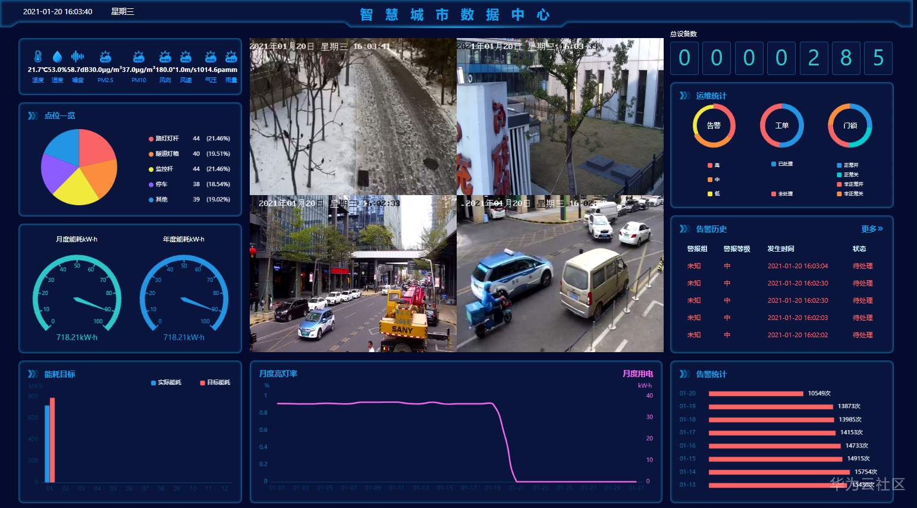Click the 月度用电 chart label
Screen dimensions: 917x508
coord(637,374)
